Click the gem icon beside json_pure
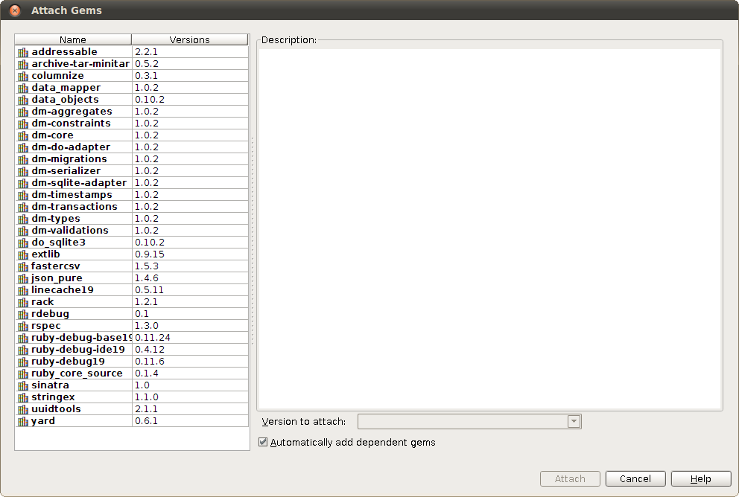This screenshot has width=739, height=497. coord(23,278)
